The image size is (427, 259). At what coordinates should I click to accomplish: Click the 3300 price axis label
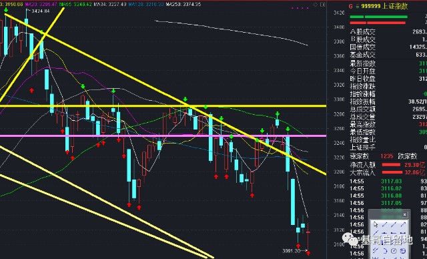coord(339,99)
